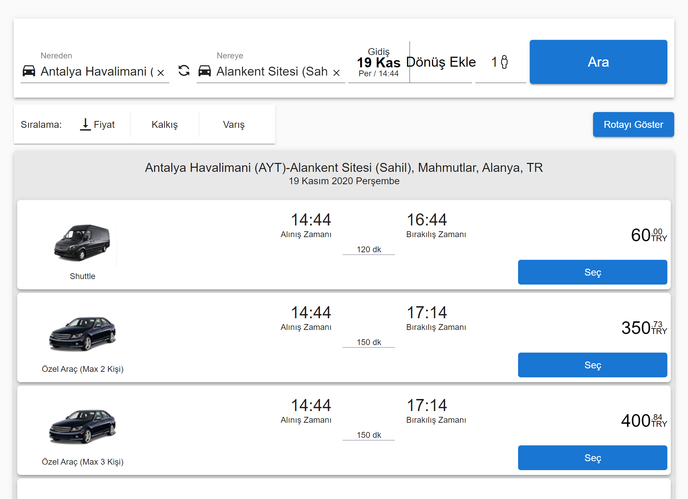Click the Shuttle 16:44 Bırakılış Zamanı
The image size is (688, 499).
[436, 225]
